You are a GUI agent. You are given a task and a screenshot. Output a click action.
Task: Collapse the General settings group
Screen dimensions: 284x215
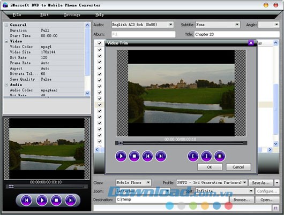pos(6,25)
